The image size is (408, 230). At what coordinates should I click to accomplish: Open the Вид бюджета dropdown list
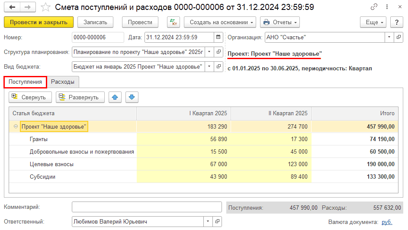click(209, 66)
